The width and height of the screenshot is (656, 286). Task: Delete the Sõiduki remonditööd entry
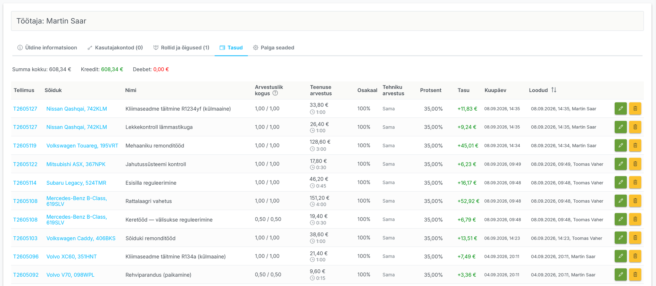click(635, 238)
